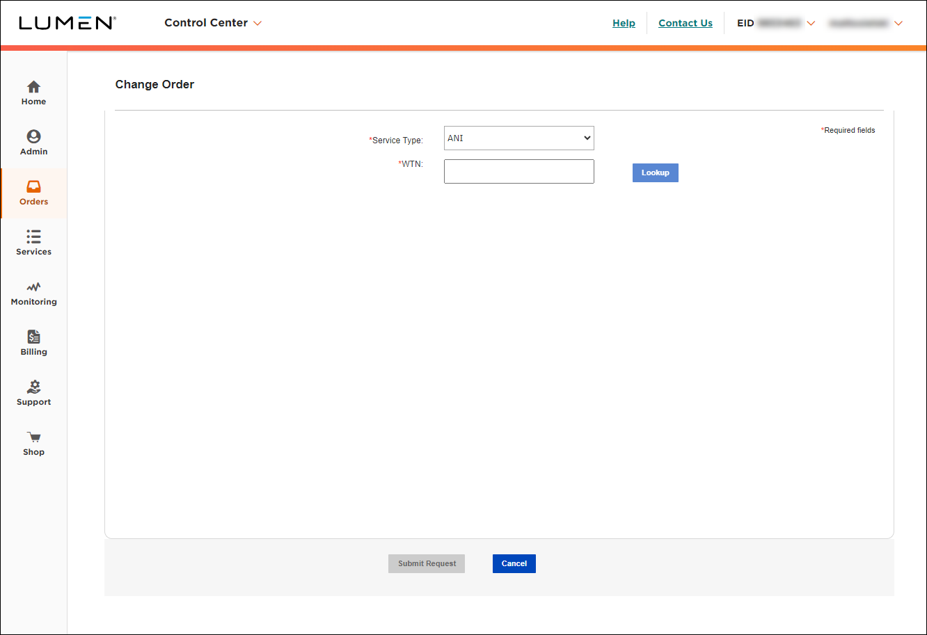Expand the user profile dropdown
The height and width of the screenshot is (635, 927).
coord(866,23)
